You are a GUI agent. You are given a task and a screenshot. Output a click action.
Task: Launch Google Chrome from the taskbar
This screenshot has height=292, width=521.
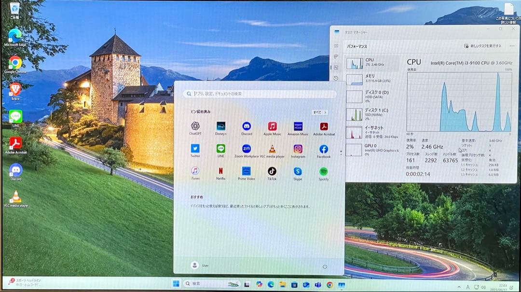click(329, 284)
